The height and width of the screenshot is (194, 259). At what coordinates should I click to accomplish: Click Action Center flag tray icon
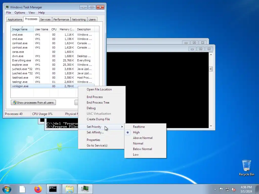coord(221,189)
